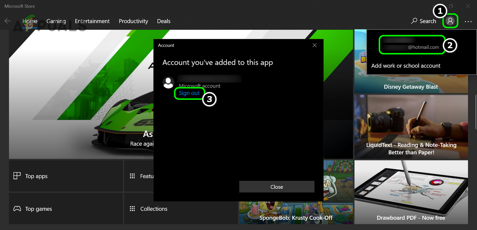The height and width of the screenshot is (230, 477).
Task: Select the hotmail.com account entry
Action: tap(412, 45)
